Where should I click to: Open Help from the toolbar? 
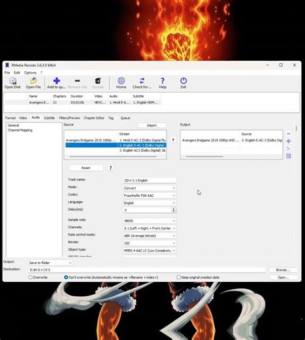coord(163,83)
